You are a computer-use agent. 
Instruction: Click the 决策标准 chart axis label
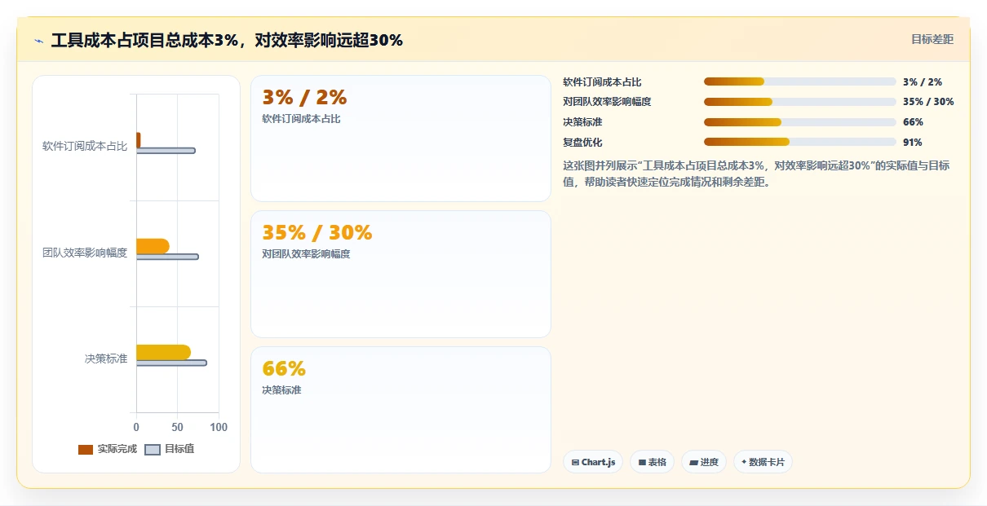106,359
